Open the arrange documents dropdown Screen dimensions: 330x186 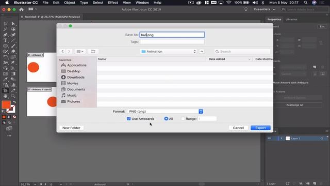(x=32, y=9)
